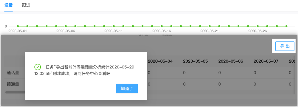The height and width of the screenshot is (107, 298).
Task: Click the 2020-05-04 column header
Action: pos(160,61)
